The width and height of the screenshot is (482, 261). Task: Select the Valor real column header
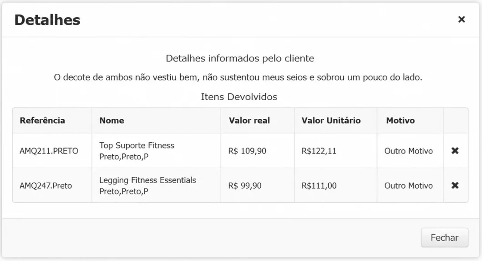[249, 120]
